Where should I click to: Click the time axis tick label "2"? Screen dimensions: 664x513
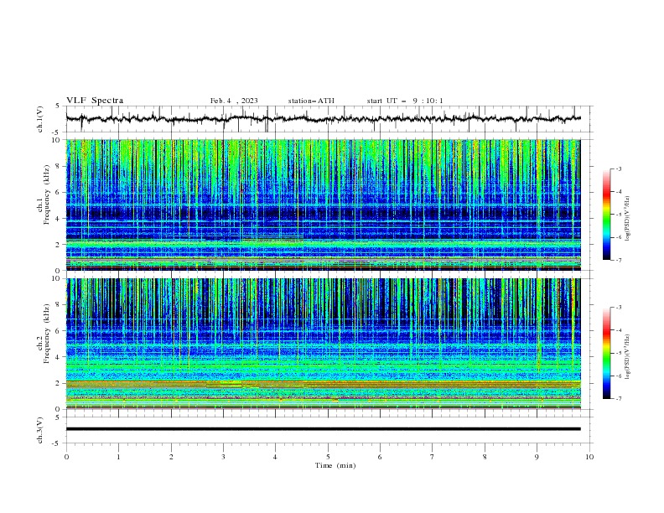[x=171, y=457]
